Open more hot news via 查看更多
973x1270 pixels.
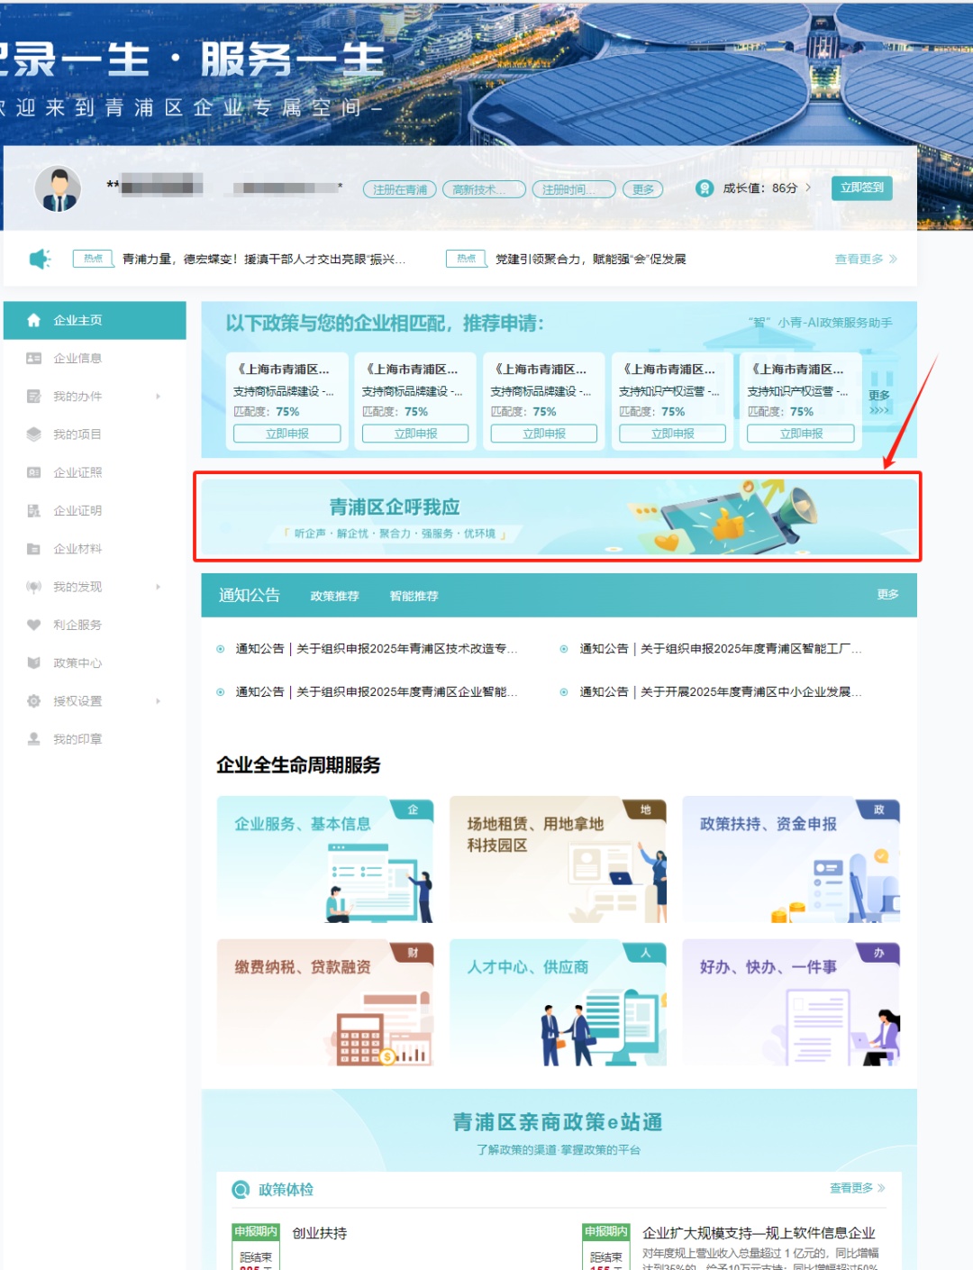point(866,260)
